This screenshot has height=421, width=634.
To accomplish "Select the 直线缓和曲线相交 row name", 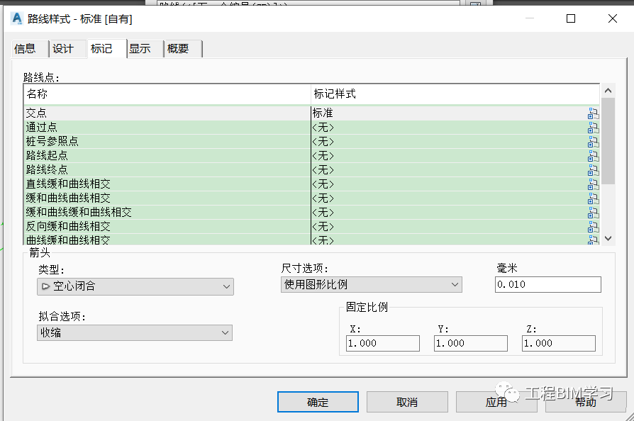I will (x=68, y=184).
